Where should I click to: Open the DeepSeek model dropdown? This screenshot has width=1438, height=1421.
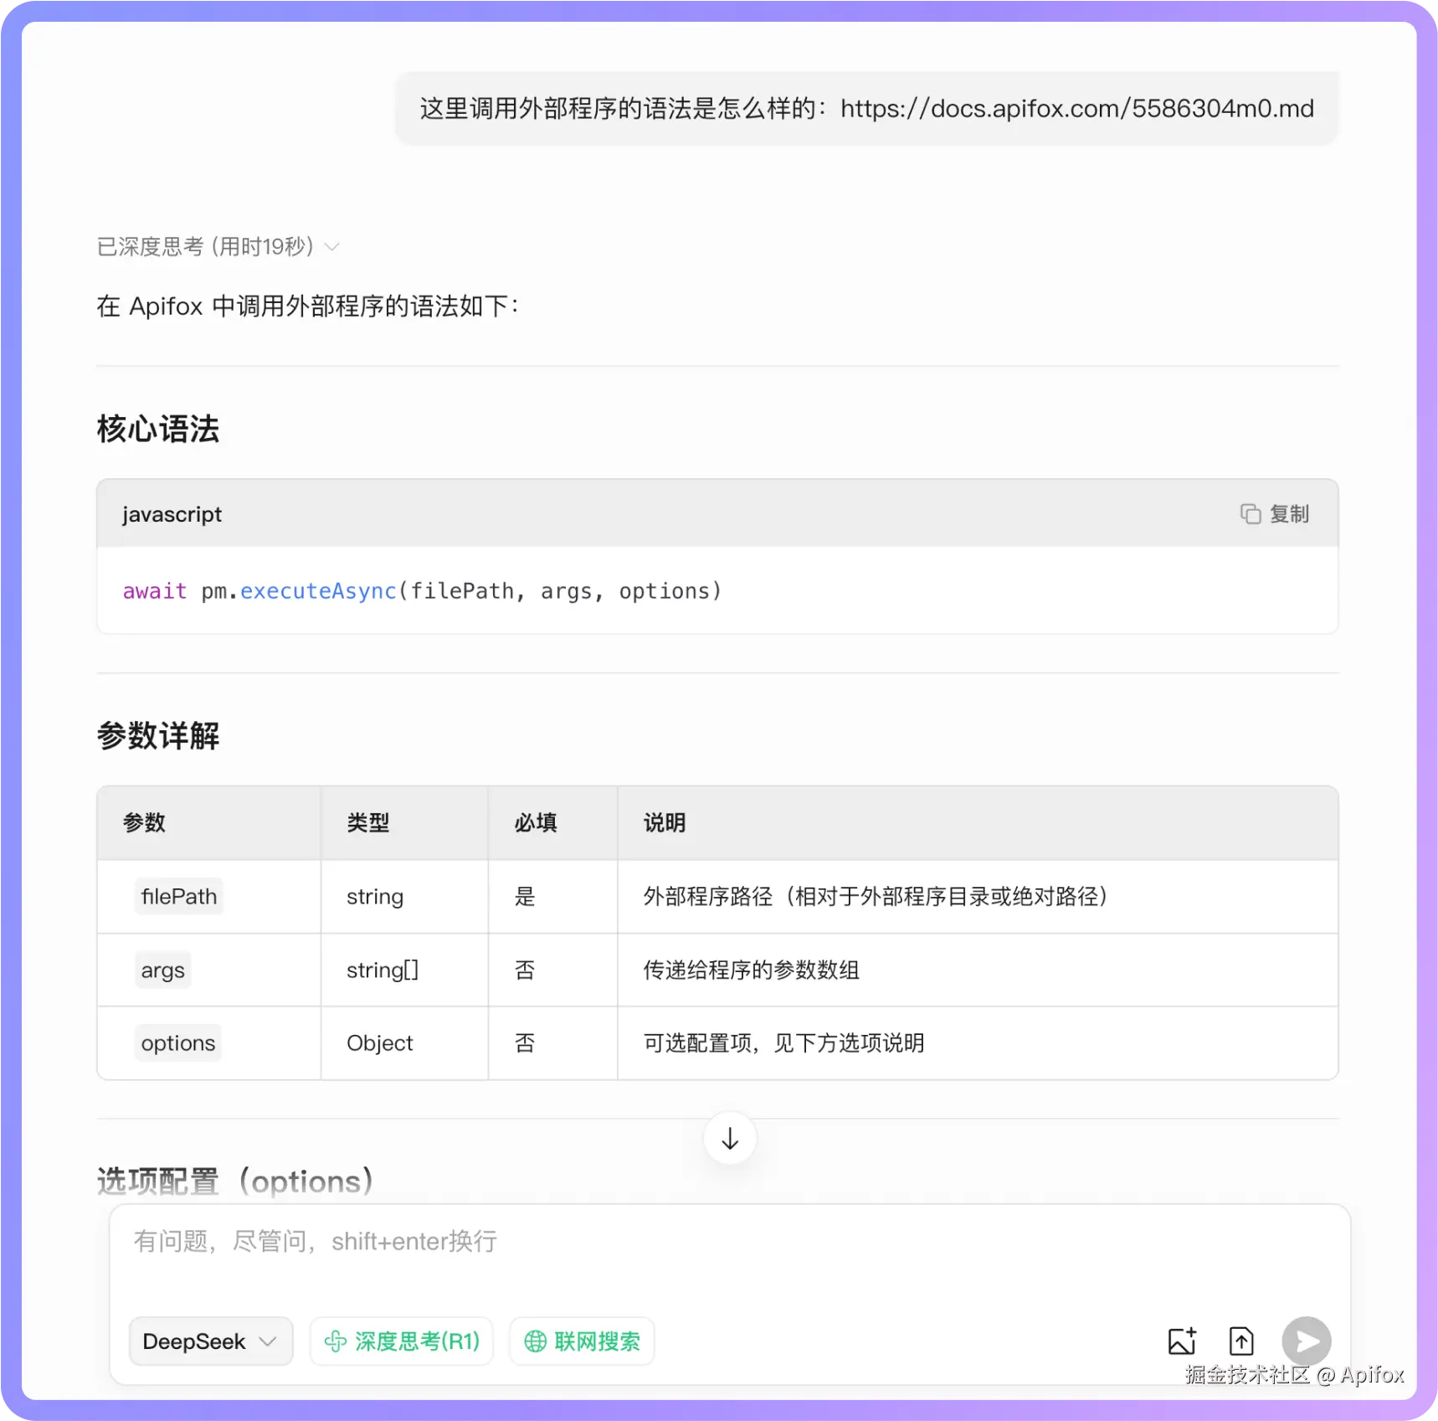[210, 1341]
